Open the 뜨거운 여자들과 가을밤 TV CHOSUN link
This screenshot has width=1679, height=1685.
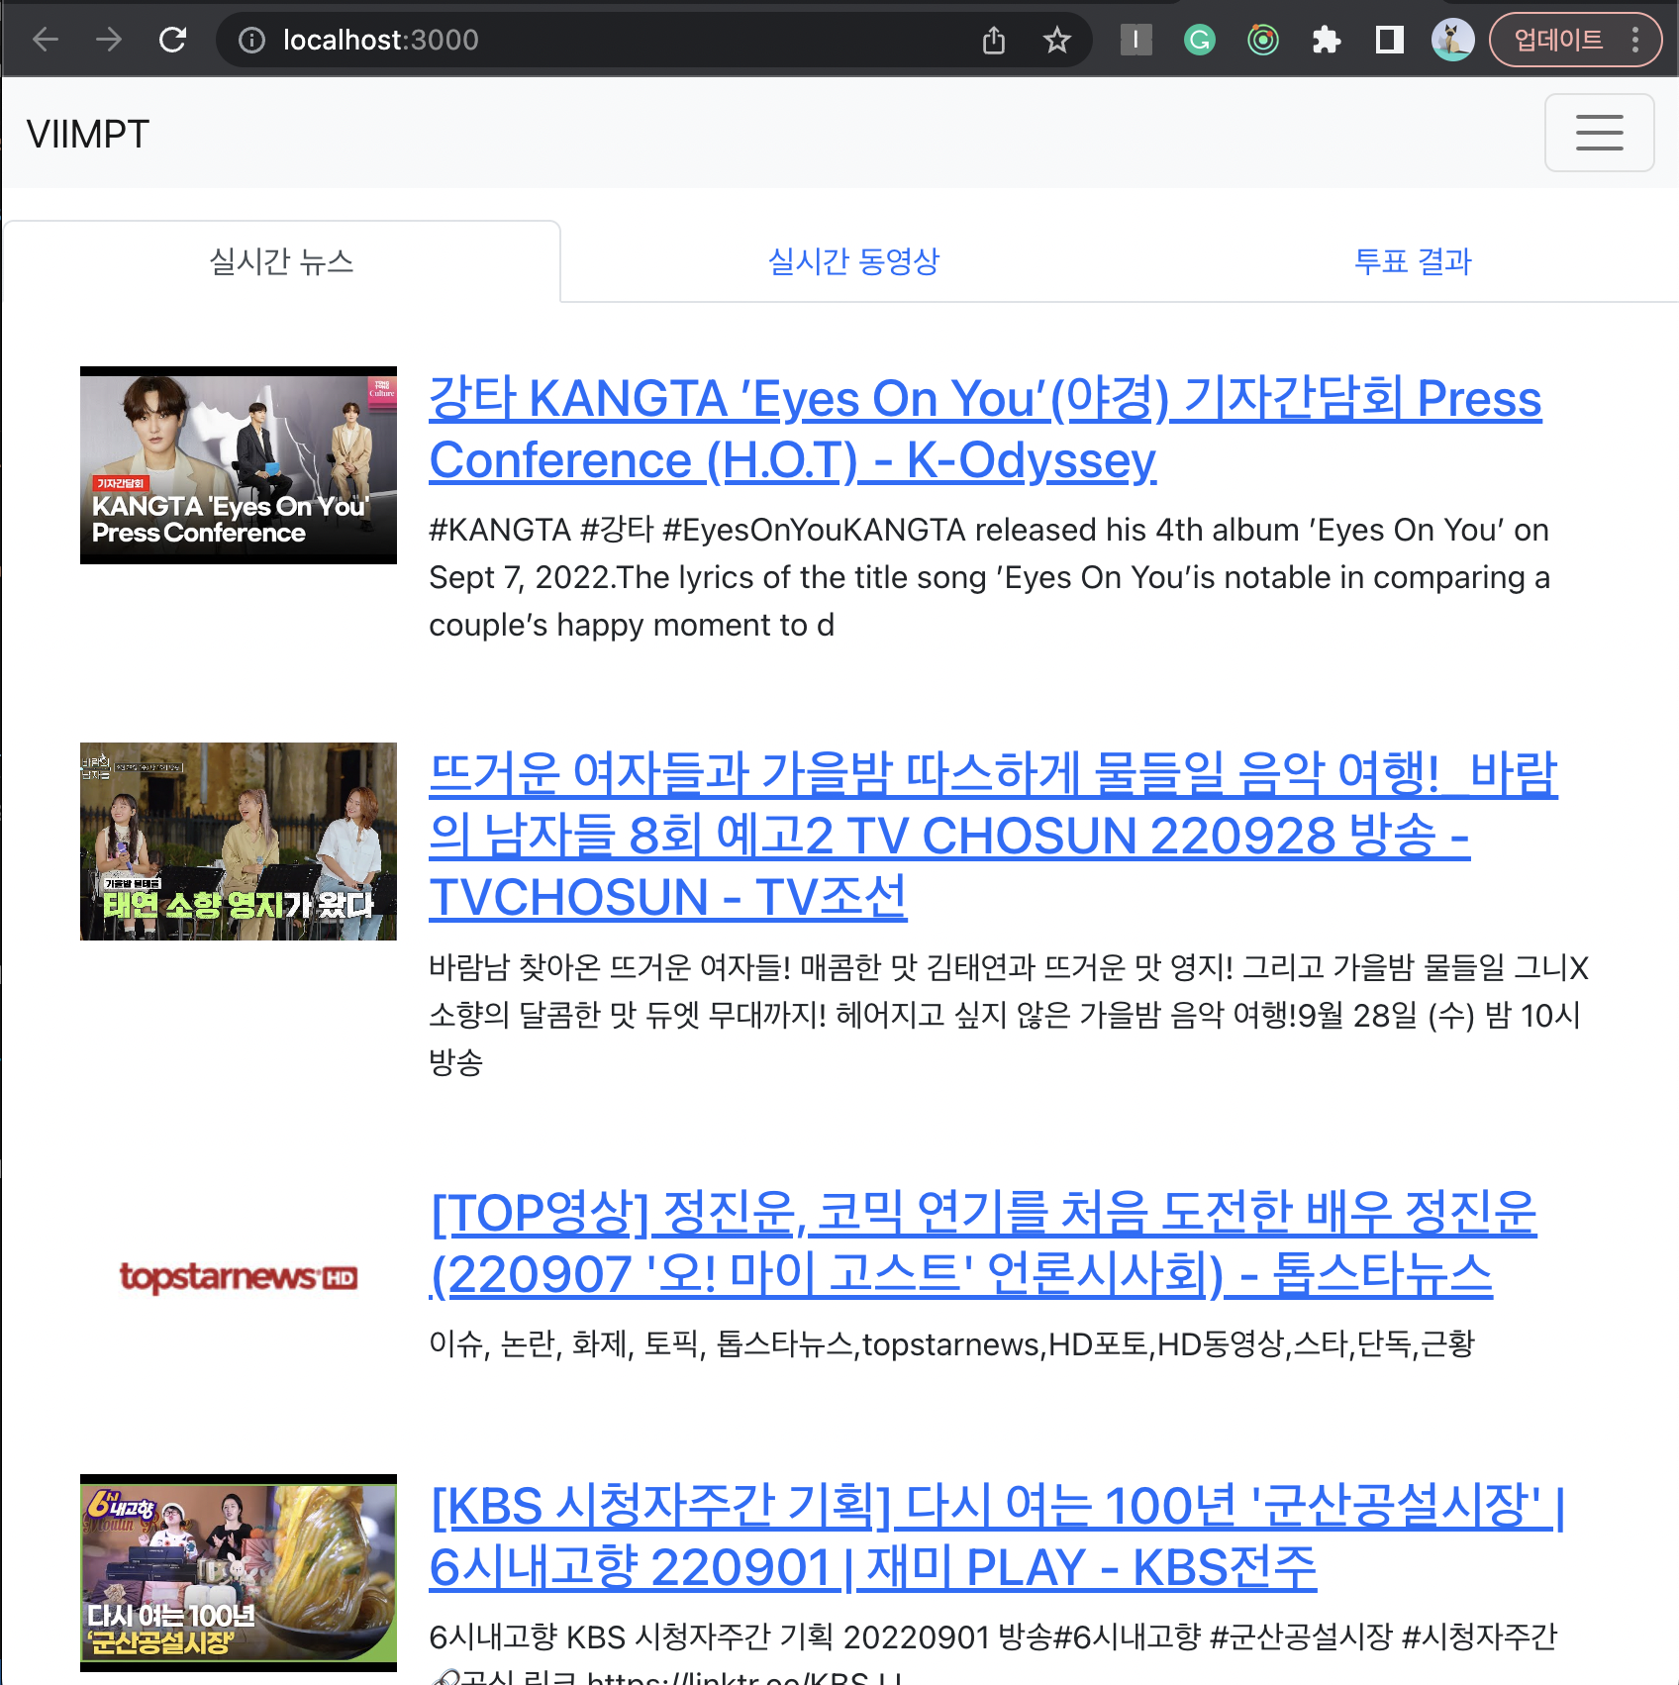pyautogui.click(x=993, y=835)
